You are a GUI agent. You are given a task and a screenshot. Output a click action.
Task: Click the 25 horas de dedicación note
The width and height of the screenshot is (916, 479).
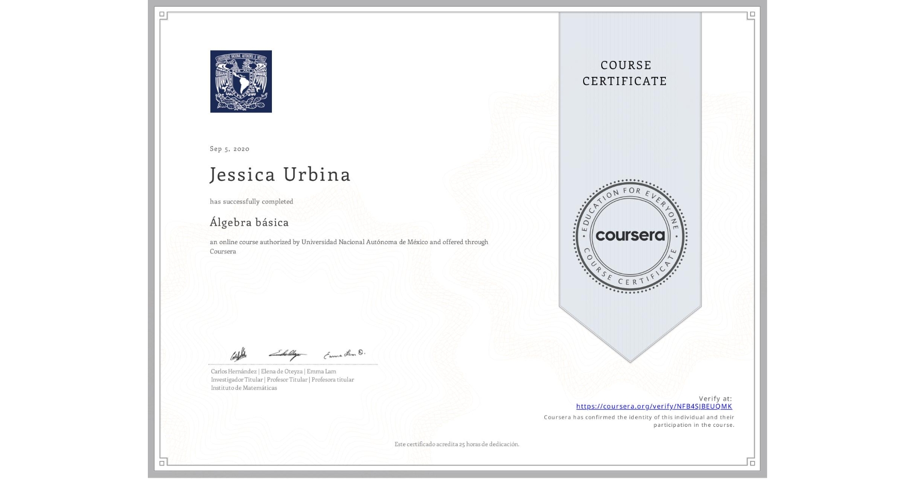pos(457,444)
